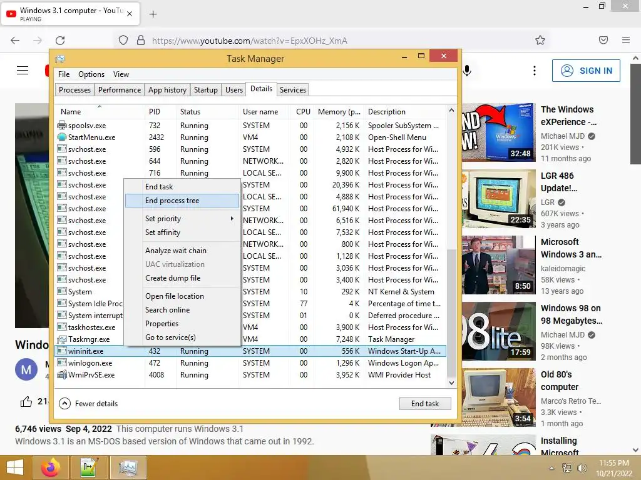Choose End process tree
Screen dimensions: 641x480
[x=182, y=201]
